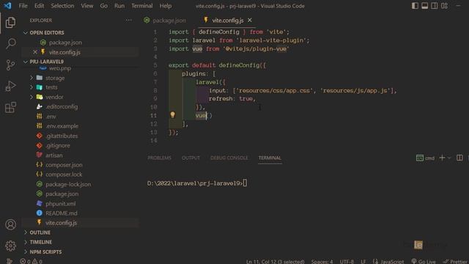
Task: Open the Terminal menu
Action: [141, 6]
